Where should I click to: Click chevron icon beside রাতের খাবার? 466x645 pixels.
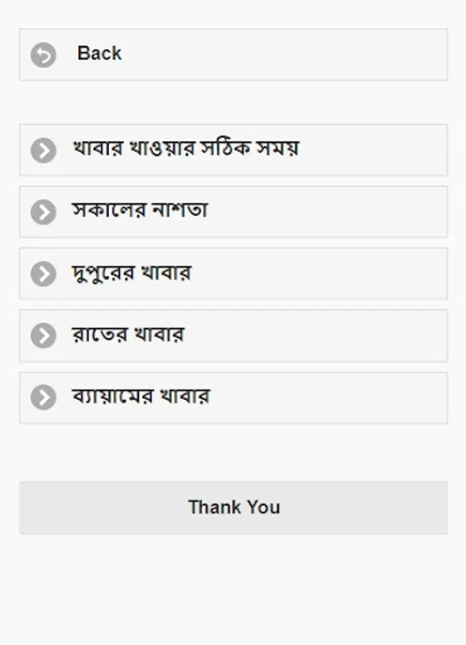[43, 335]
